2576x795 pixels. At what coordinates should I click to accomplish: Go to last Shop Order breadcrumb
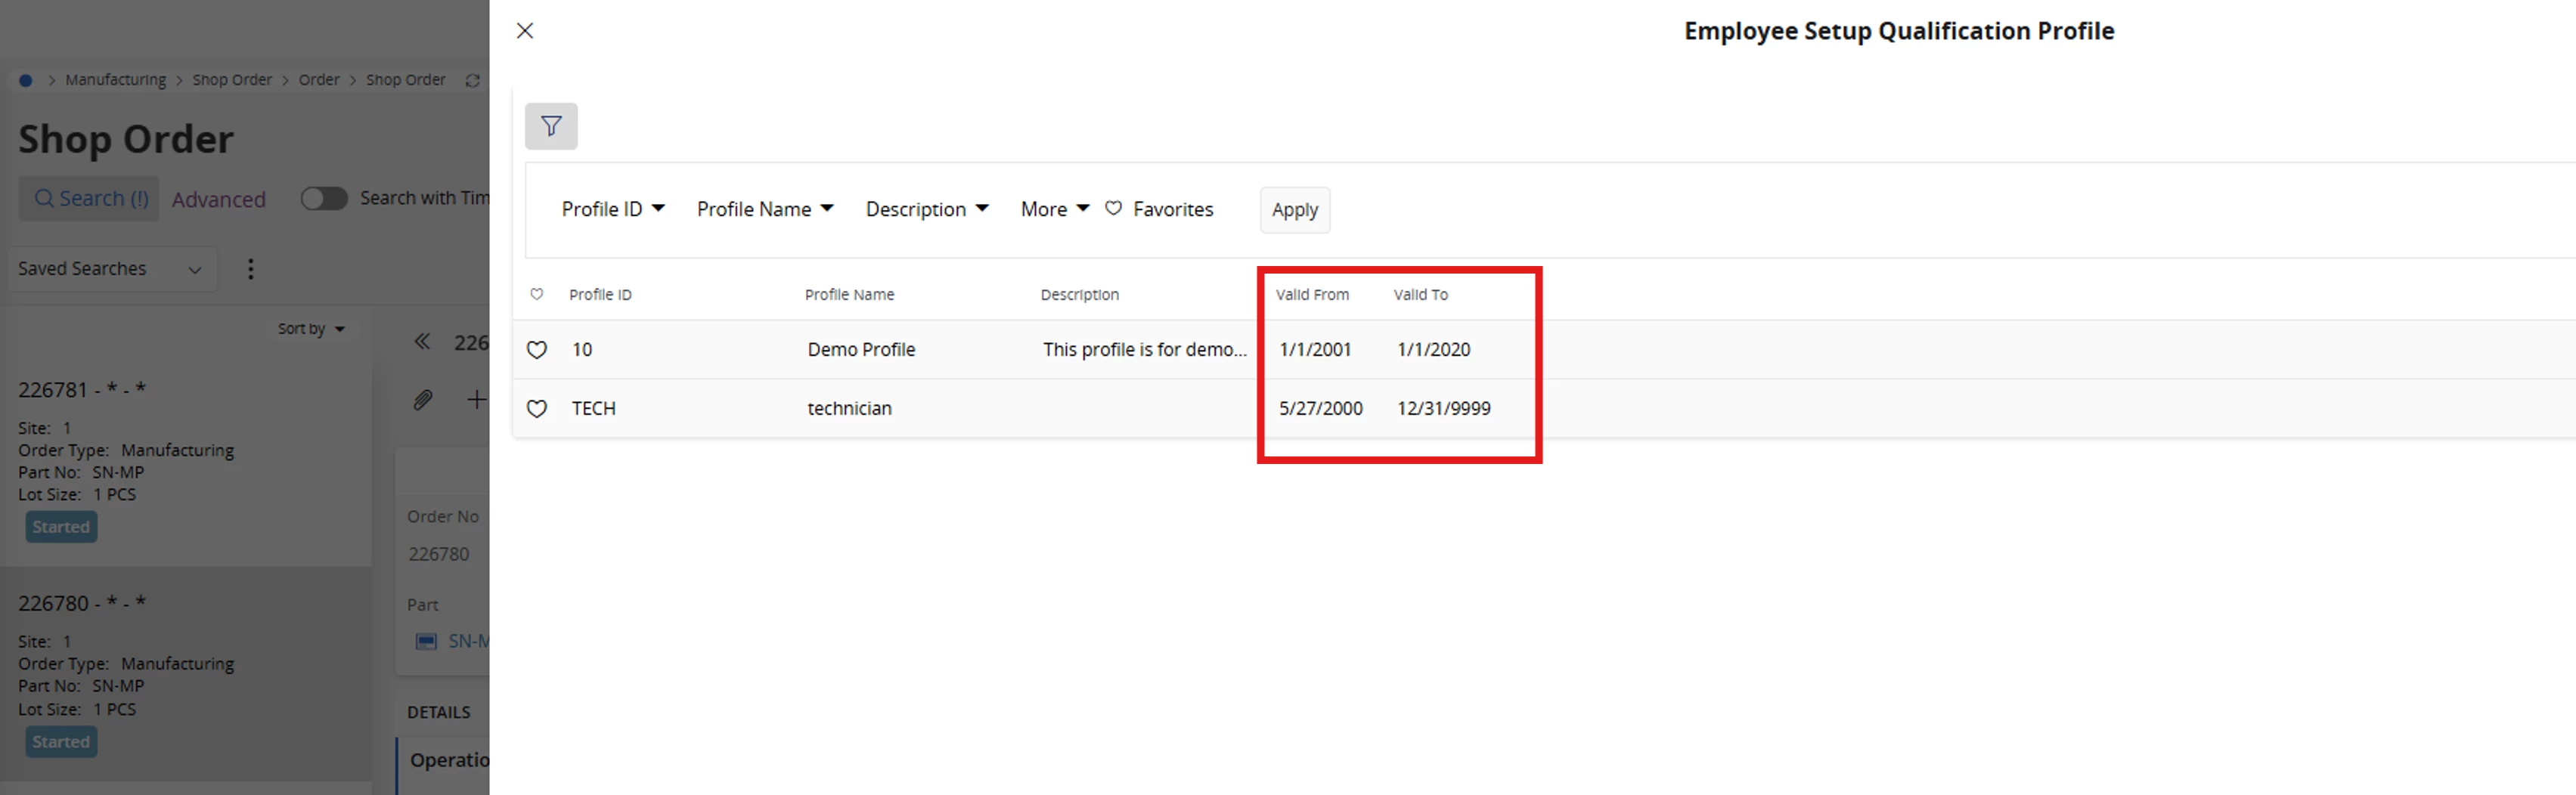405,80
